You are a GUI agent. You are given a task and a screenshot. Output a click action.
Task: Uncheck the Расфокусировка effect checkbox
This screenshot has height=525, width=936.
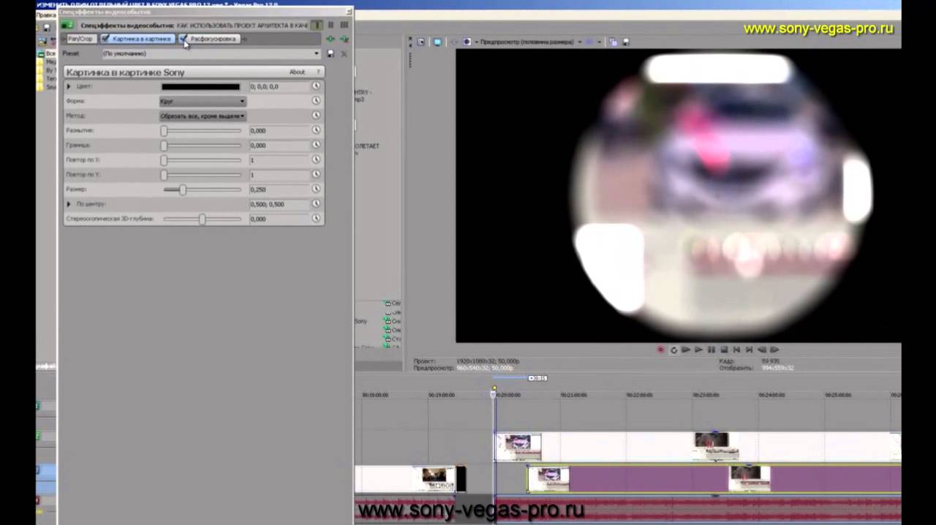[184, 39]
